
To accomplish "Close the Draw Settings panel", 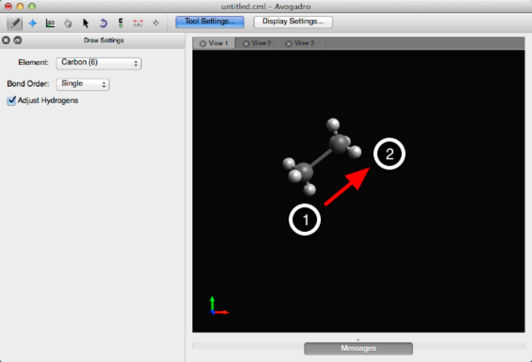I will pyautogui.click(x=6, y=40).
